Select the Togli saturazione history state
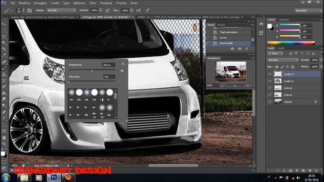 [x=229, y=32]
